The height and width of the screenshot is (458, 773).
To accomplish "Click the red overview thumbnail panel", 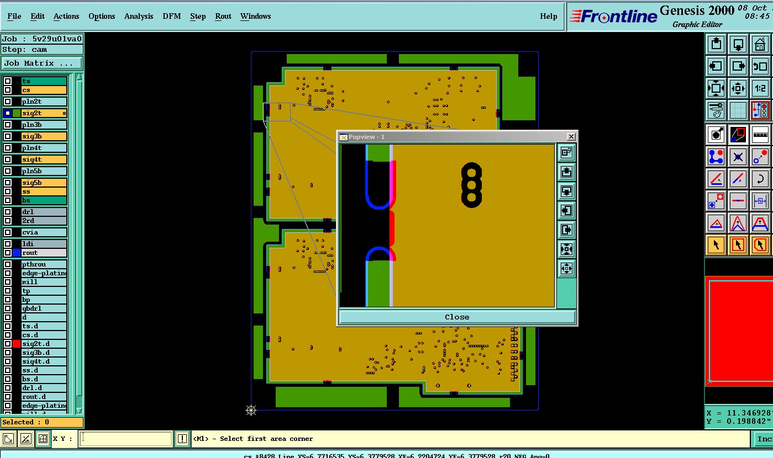I will pos(740,331).
